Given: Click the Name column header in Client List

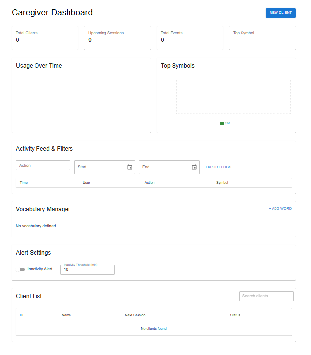Looking at the screenshot, I should [x=67, y=315].
